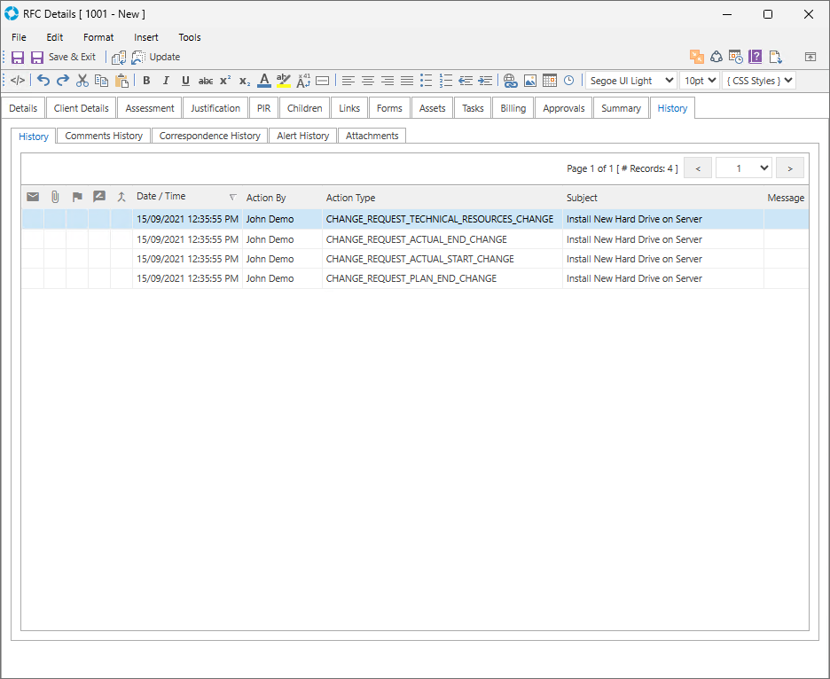Click the Save & Exit button
This screenshot has height=679, width=830.
pyautogui.click(x=63, y=57)
